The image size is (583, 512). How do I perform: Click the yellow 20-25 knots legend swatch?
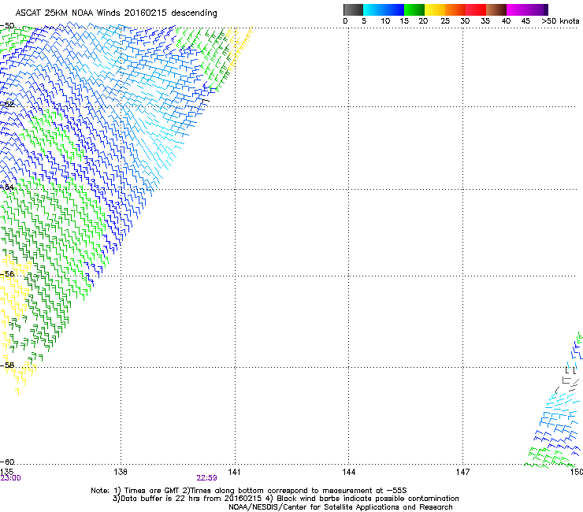tap(435, 9)
